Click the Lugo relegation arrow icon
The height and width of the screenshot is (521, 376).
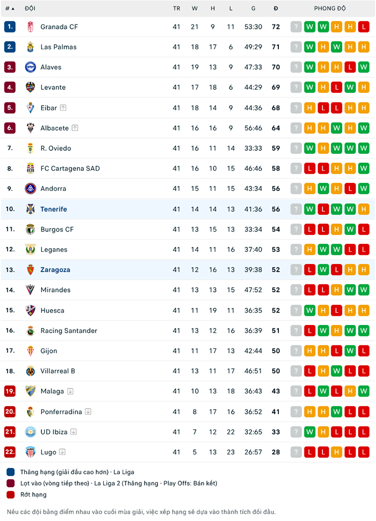click(x=62, y=452)
